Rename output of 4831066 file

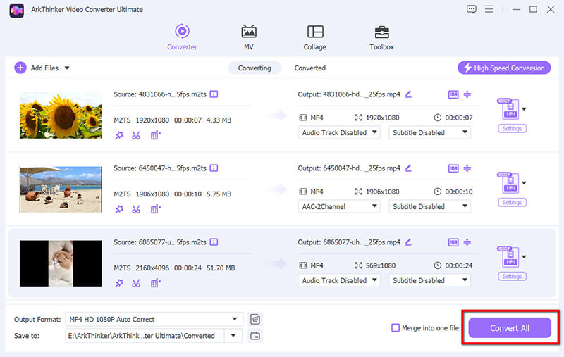click(408, 94)
